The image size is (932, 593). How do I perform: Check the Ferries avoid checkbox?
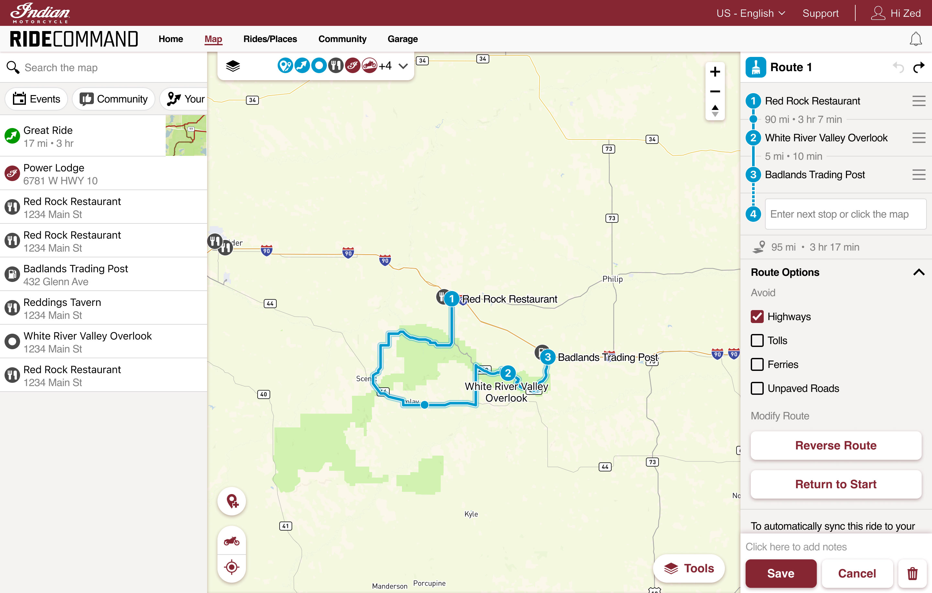point(757,364)
